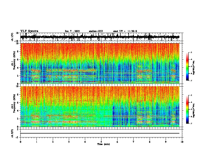Image resolution: width=205 pixels, height=159 pixels.
Task: Click the "station=OUJ" header label
Action: point(96,31)
